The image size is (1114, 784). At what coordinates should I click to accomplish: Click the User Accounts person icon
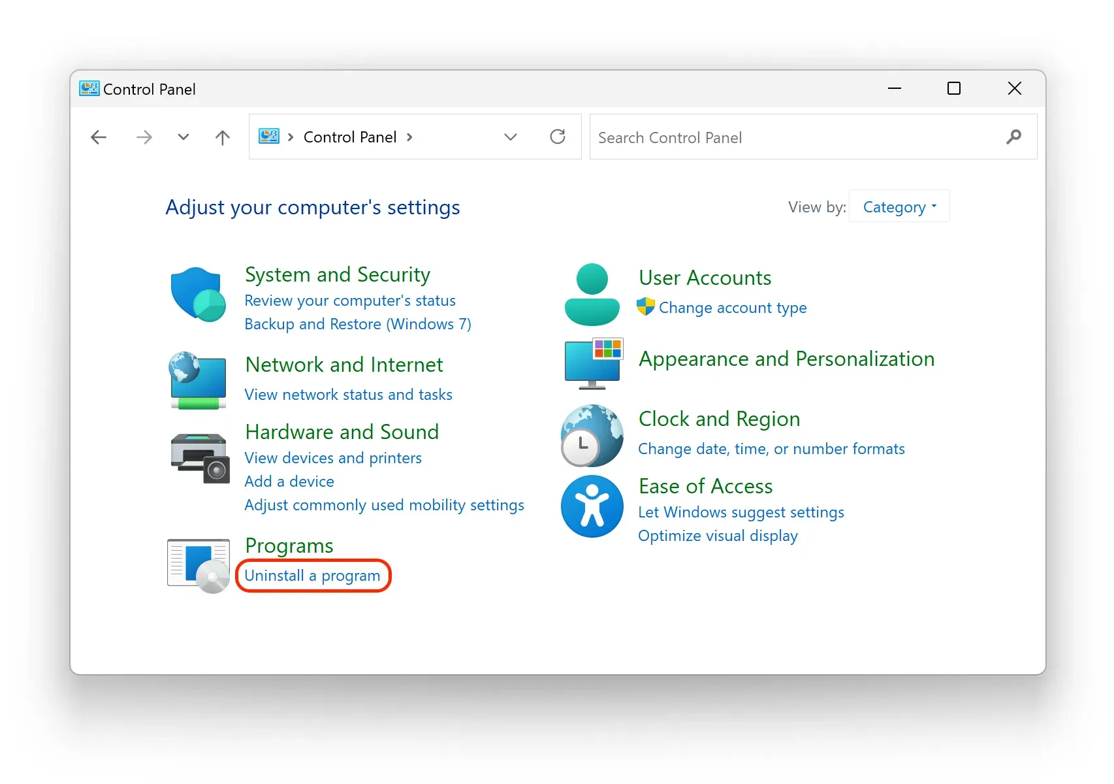pos(592,295)
